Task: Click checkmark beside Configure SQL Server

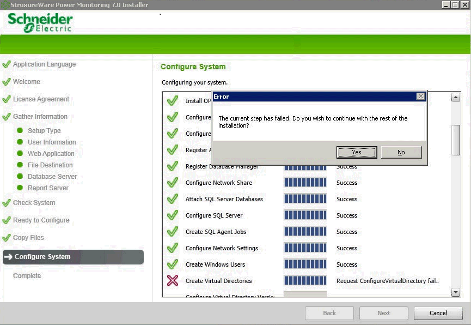Action: click(173, 215)
